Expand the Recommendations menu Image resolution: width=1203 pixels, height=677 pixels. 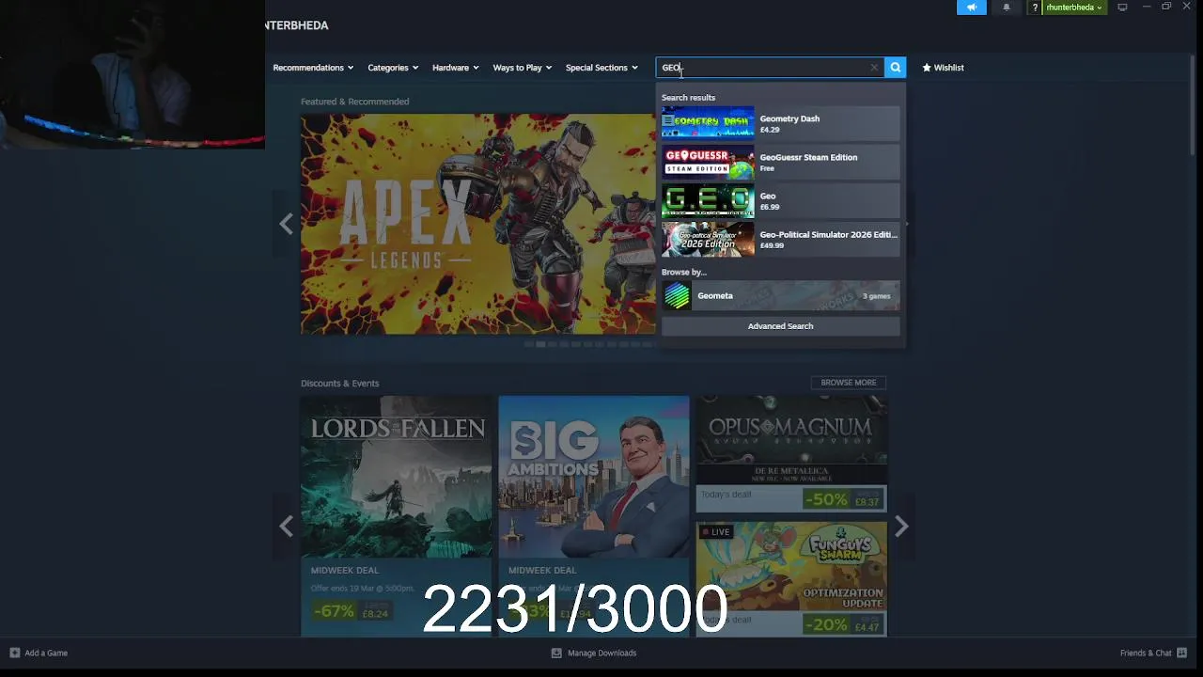pyautogui.click(x=313, y=68)
